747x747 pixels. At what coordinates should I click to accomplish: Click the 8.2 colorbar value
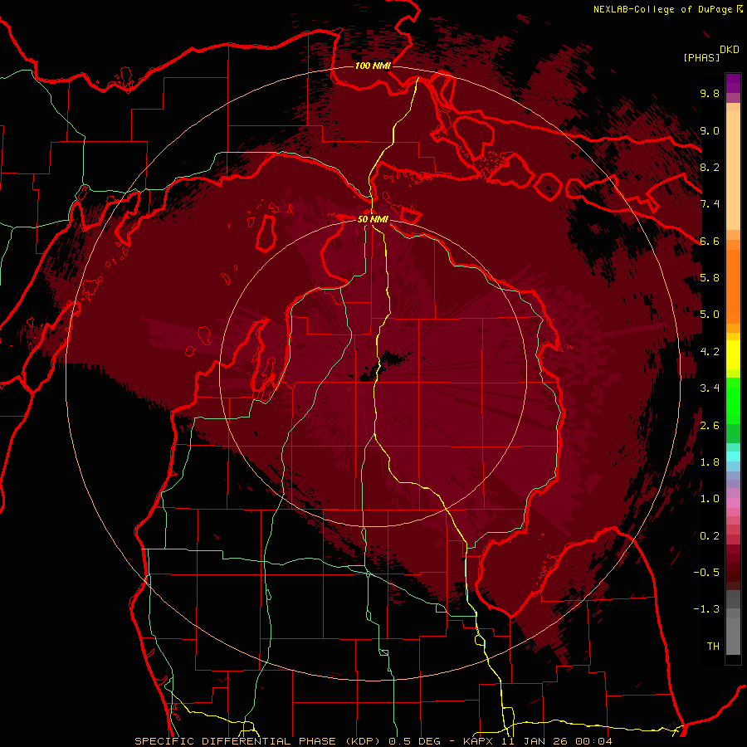(x=710, y=167)
